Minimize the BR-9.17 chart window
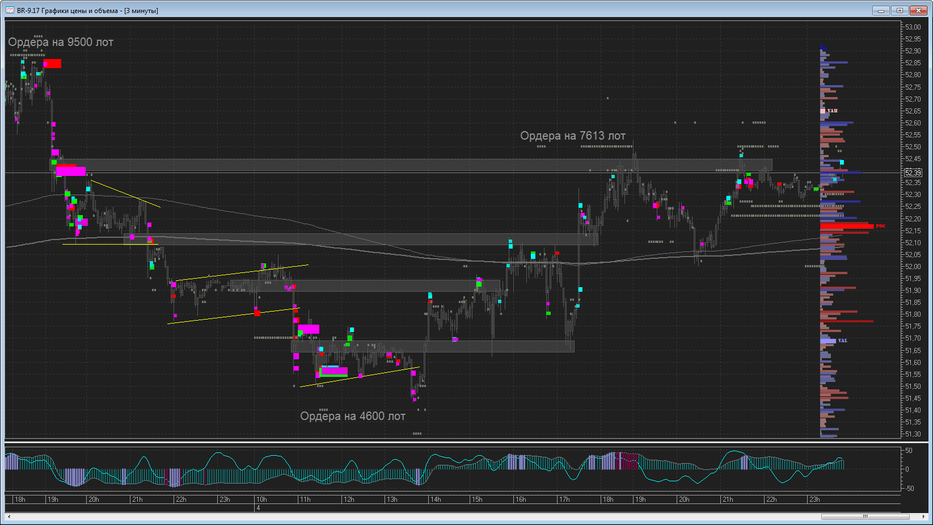 pyautogui.click(x=881, y=10)
